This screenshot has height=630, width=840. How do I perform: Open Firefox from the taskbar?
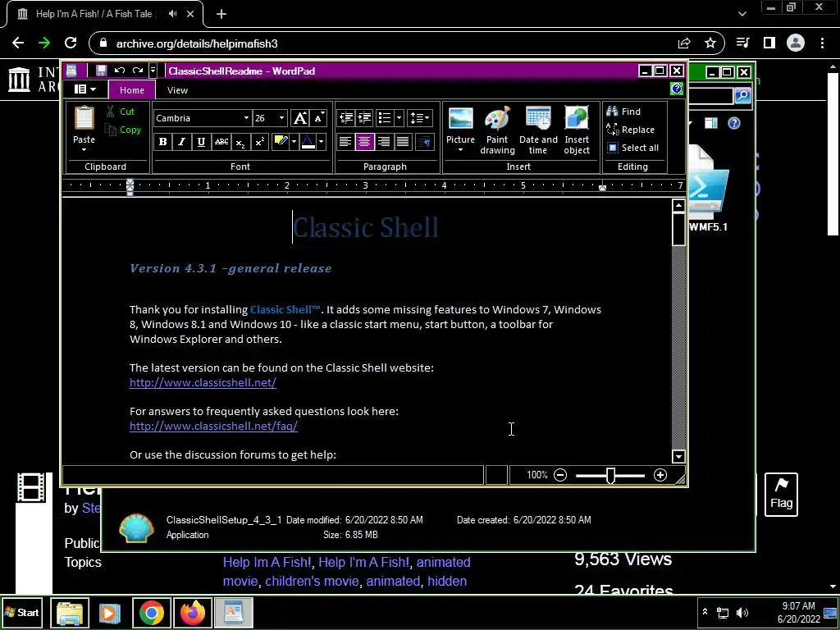click(x=192, y=612)
